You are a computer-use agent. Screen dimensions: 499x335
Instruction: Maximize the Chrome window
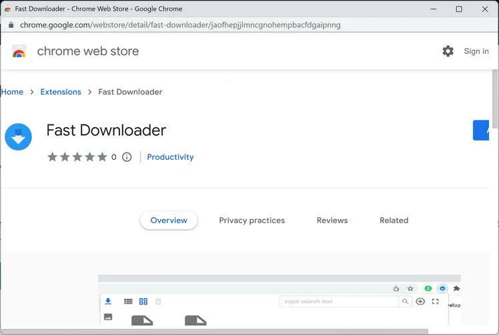click(459, 9)
